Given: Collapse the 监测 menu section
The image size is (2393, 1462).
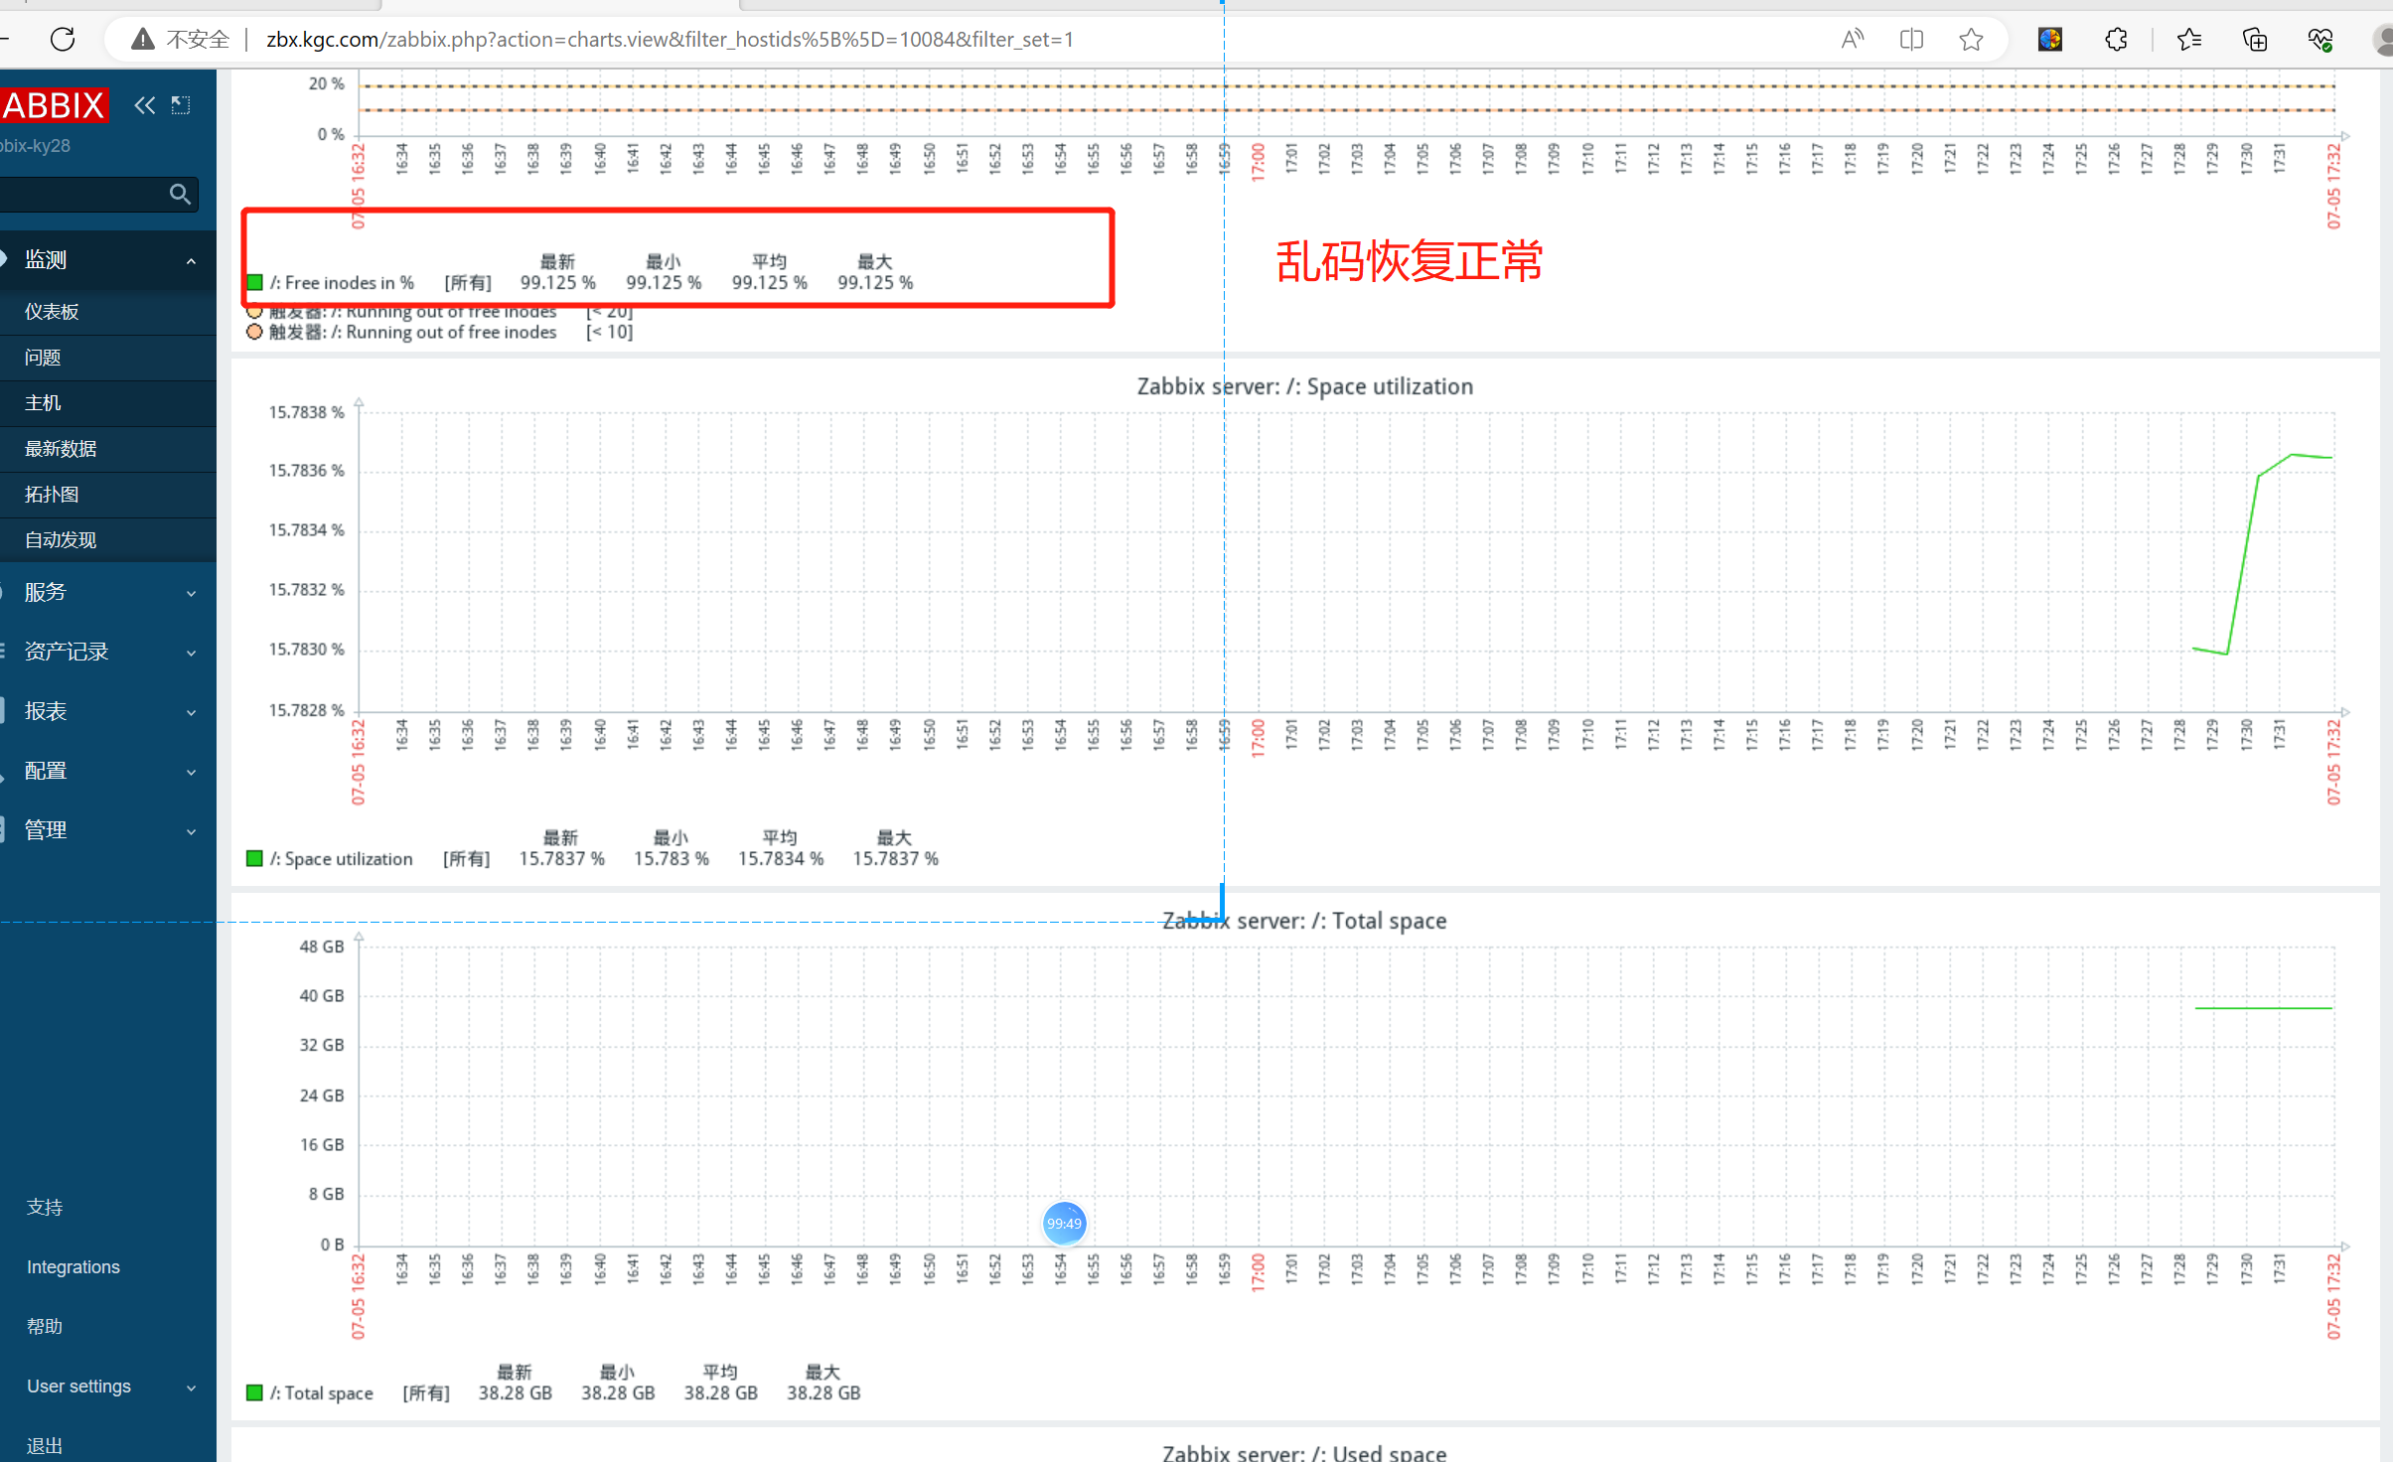Looking at the screenshot, I should pyautogui.click(x=108, y=260).
